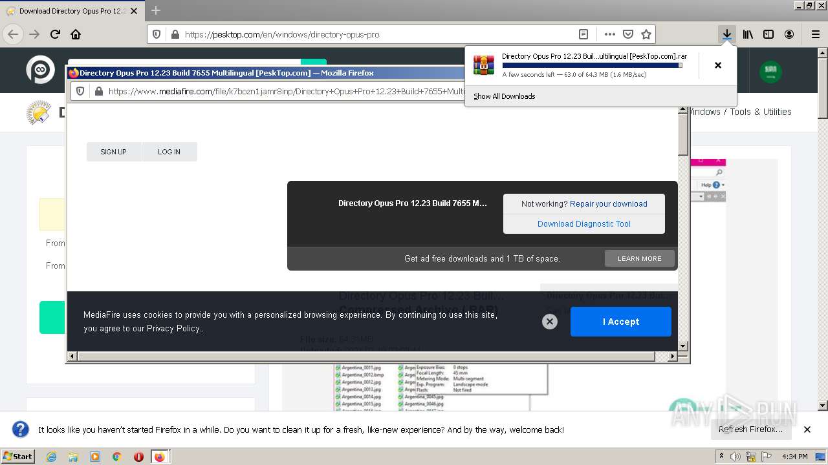Click popup vertical scrollbar up arrow
The image size is (828, 465).
coord(682,110)
